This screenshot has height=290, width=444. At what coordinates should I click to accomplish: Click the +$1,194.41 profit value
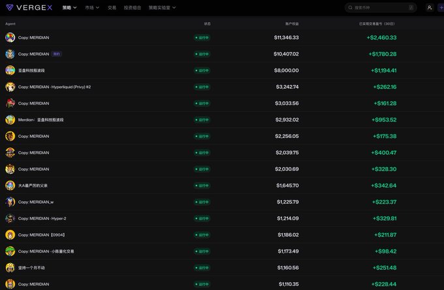click(384, 71)
